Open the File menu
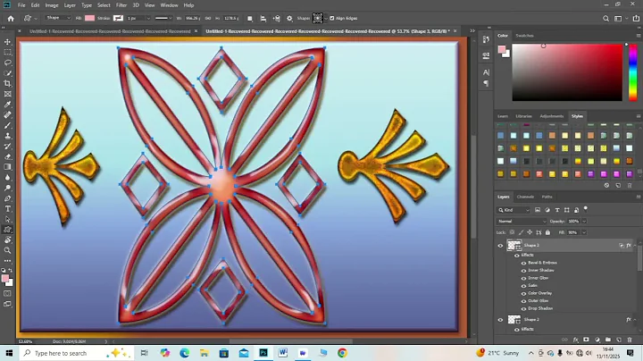643x361 pixels. [21, 5]
